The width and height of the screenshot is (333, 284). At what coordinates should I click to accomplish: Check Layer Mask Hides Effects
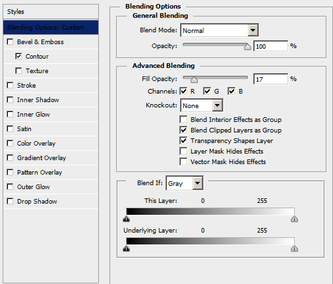click(x=183, y=151)
